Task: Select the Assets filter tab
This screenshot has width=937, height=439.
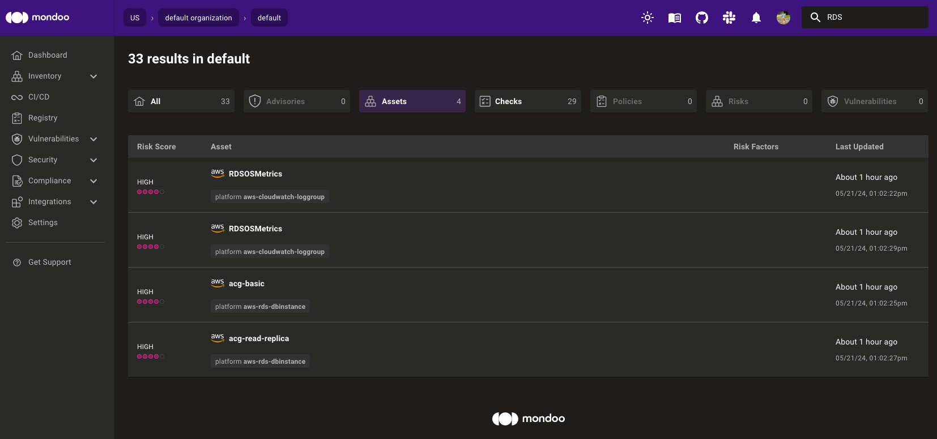Action: (x=412, y=101)
